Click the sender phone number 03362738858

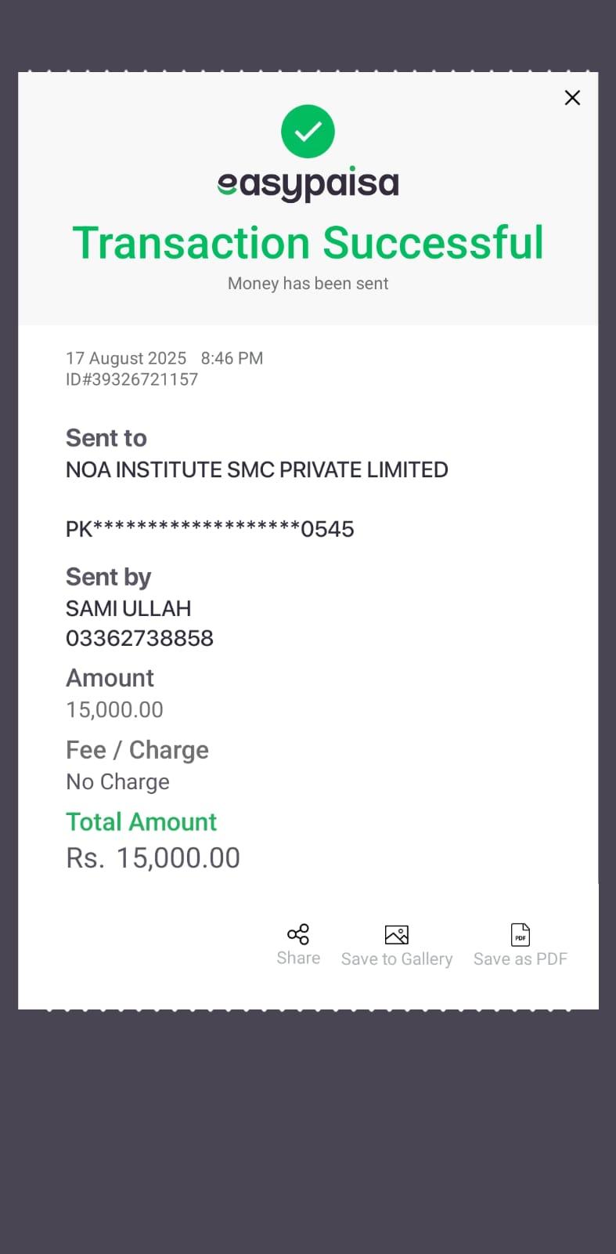(x=139, y=638)
